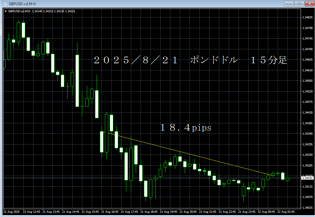Minimize the GBPUSD chart window
Image resolution: width=315 pixels, height=217 pixels.
point(289,4)
